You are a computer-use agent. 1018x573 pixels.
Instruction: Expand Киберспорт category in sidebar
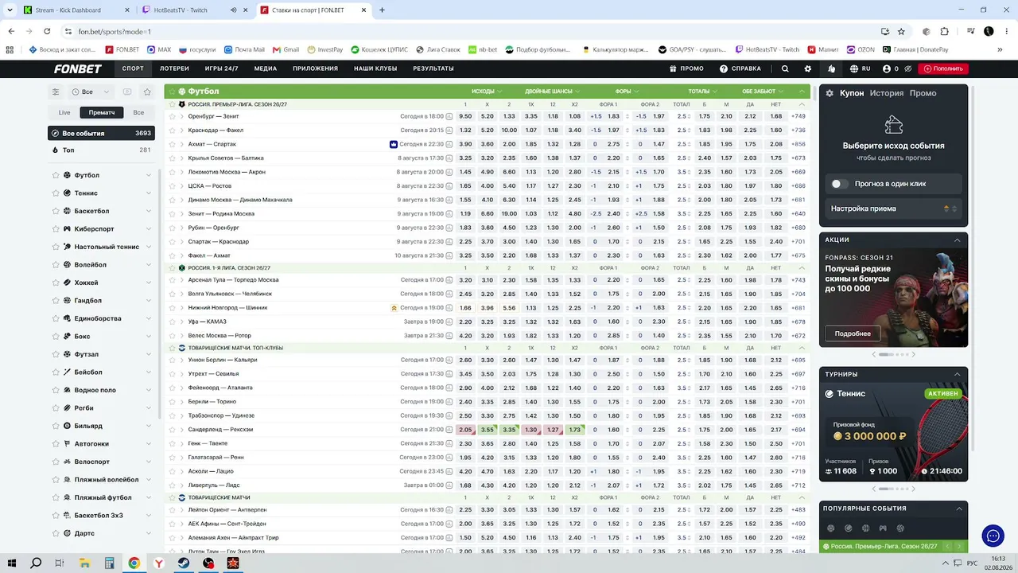149,229
